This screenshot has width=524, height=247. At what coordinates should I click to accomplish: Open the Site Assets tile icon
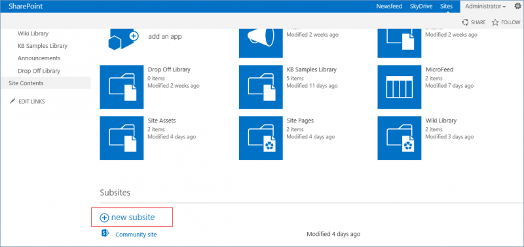tap(122, 138)
